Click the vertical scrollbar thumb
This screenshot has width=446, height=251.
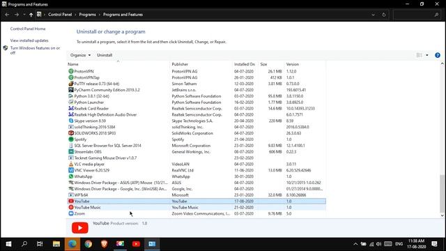coord(442,194)
